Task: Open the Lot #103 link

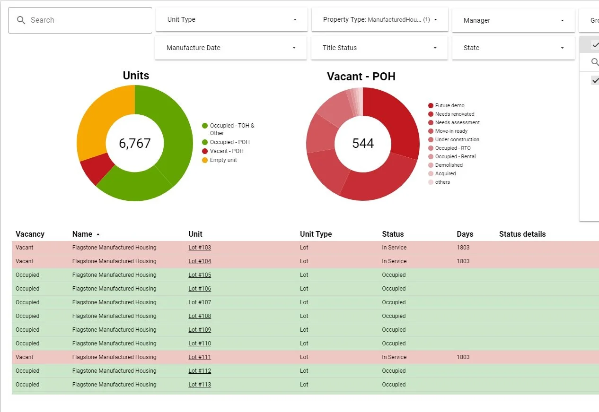Action: click(x=200, y=247)
